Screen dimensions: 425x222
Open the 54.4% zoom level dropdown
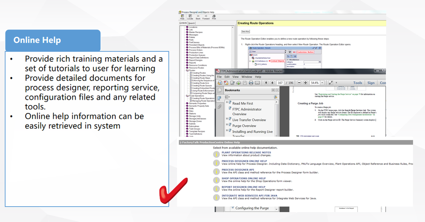point(322,83)
